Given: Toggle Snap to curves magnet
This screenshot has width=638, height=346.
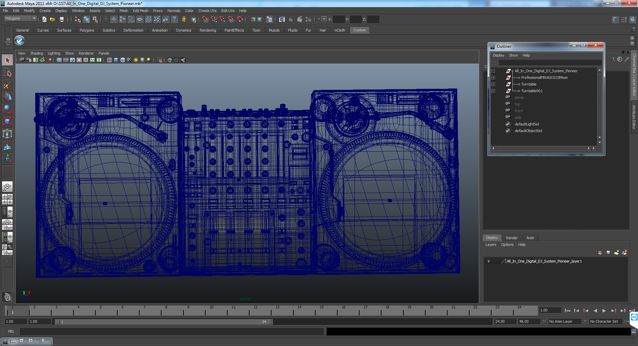Looking at the screenshot, I should (214, 19).
